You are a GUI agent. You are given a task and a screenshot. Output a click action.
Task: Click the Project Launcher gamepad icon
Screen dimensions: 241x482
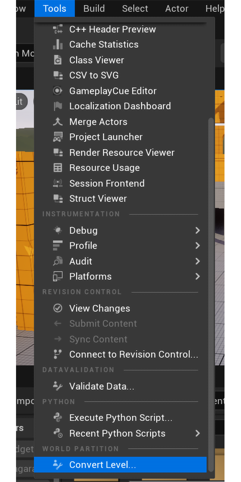tap(58, 137)
